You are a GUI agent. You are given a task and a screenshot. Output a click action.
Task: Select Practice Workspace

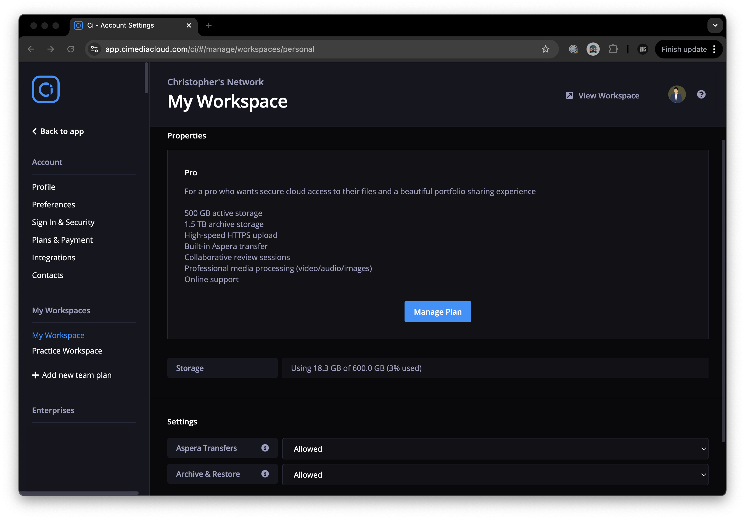[67, 351]
